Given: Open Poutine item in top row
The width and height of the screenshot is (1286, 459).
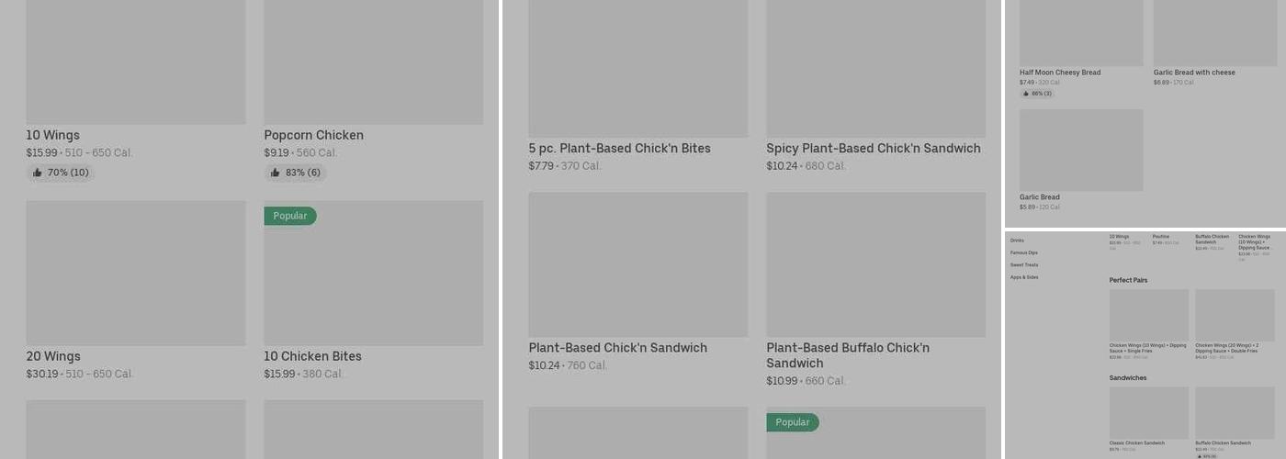Looking at the screenshot, I should [1161, 237].
